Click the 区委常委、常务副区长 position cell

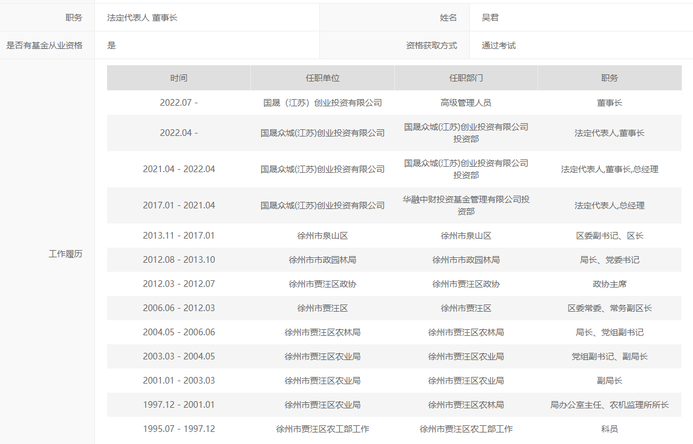pos(609,308)
